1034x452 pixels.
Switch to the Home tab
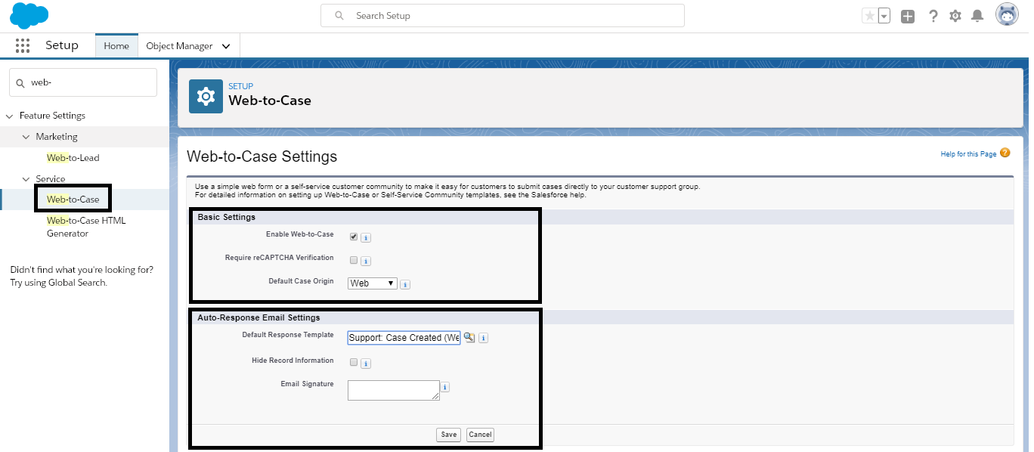pos(116,46)
